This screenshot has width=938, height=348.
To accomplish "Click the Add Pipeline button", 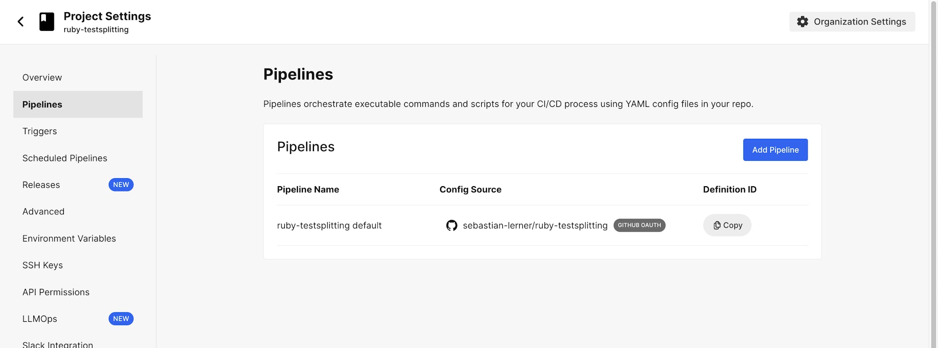I will [x=775, y=150].
